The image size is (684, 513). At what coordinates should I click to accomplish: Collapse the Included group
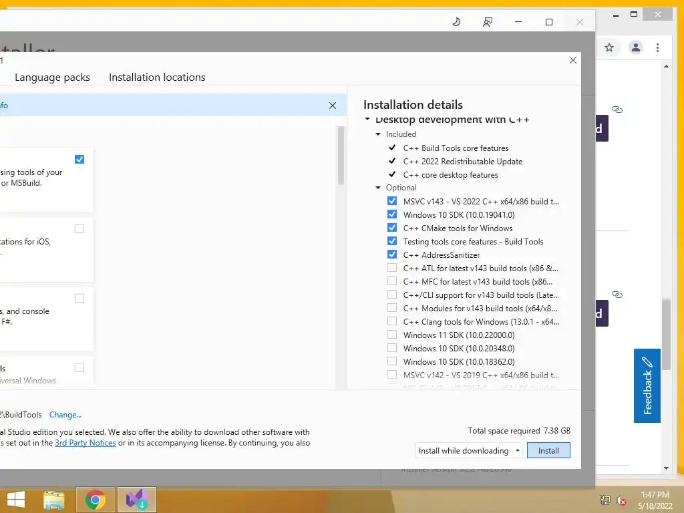point(378,134)
